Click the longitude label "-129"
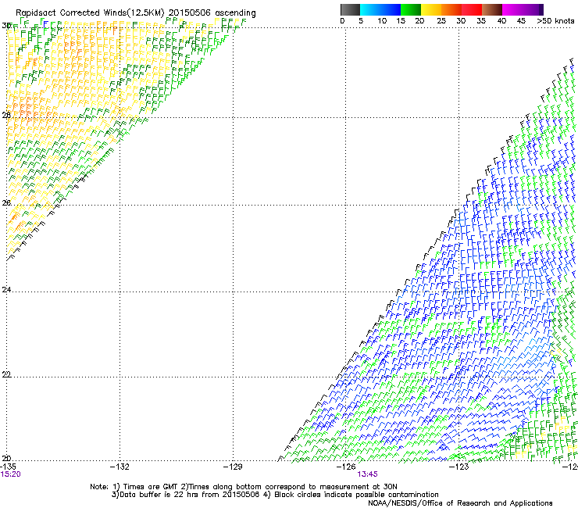The image size is (578, 508). (233, 467)
